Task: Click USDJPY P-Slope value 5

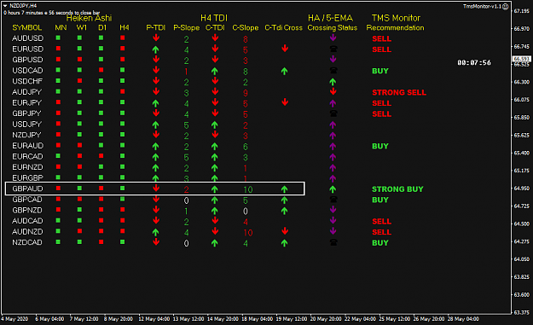Action: pos(186,125)
